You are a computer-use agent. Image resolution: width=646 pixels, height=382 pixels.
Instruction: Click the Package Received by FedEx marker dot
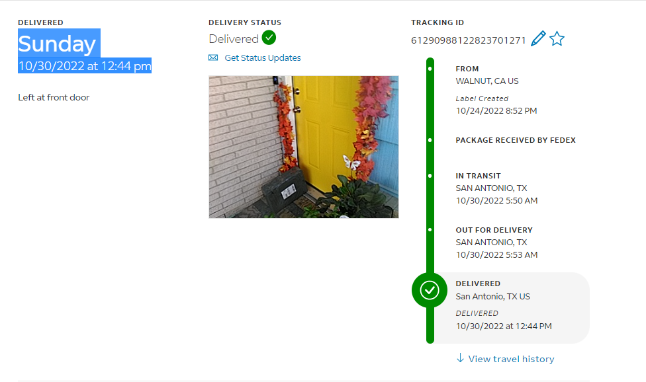430,140
